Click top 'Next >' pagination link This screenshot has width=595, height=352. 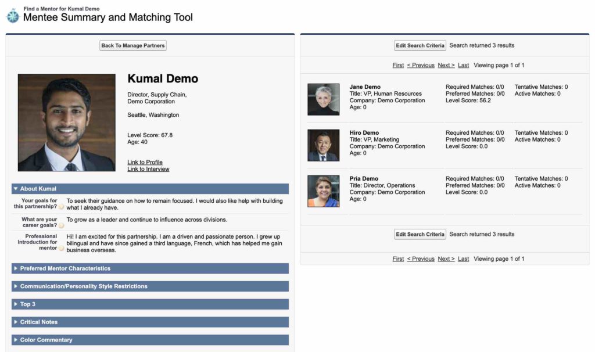coord(446,65)
